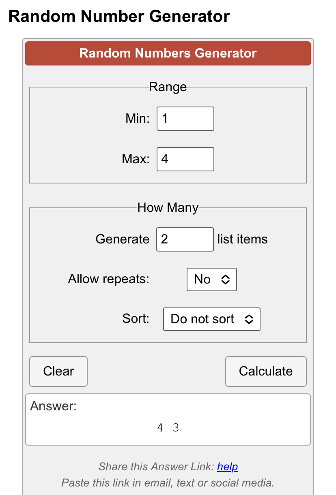Click the Answer: label in results box
The width and height of the screenshot is (336, 495).
click(54, 406)
